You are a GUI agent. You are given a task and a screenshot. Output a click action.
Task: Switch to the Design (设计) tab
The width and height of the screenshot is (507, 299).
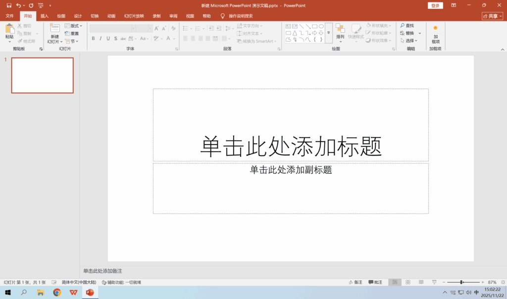[78, 16]
